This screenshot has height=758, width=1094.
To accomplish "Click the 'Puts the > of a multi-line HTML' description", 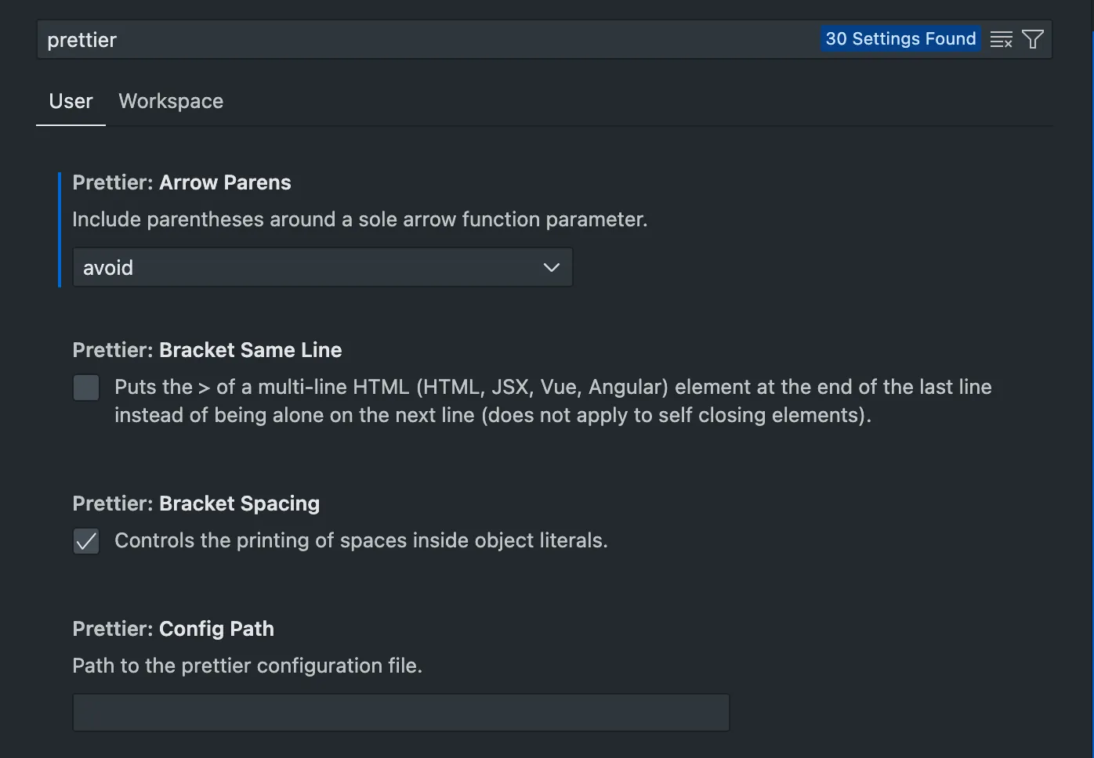I will click(x=553, y=401).
